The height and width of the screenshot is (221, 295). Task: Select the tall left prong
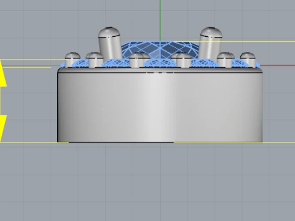[109, 43]
